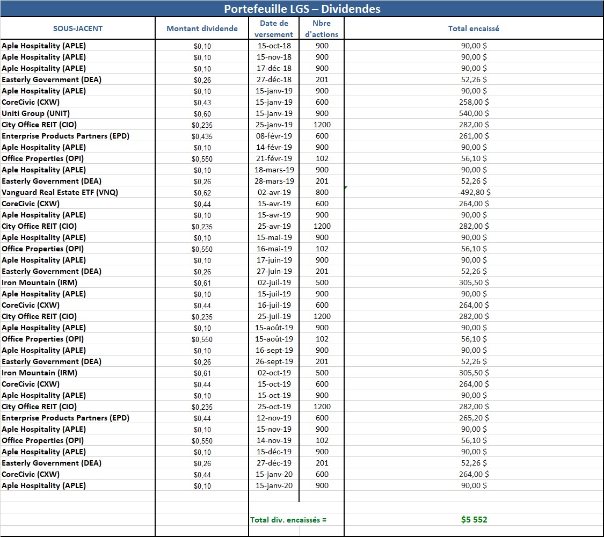Select the 540,00 $ total cell

click(x=474, y=113)
